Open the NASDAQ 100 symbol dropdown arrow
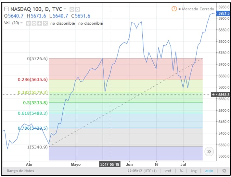 pos(65,9)
